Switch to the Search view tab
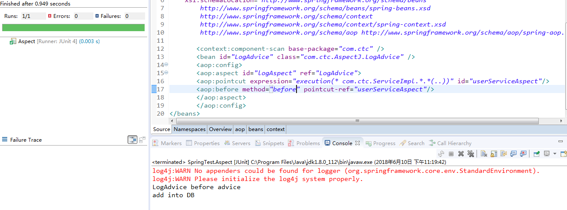Viewport: 567px width, 210px height. tap(412, 143)
